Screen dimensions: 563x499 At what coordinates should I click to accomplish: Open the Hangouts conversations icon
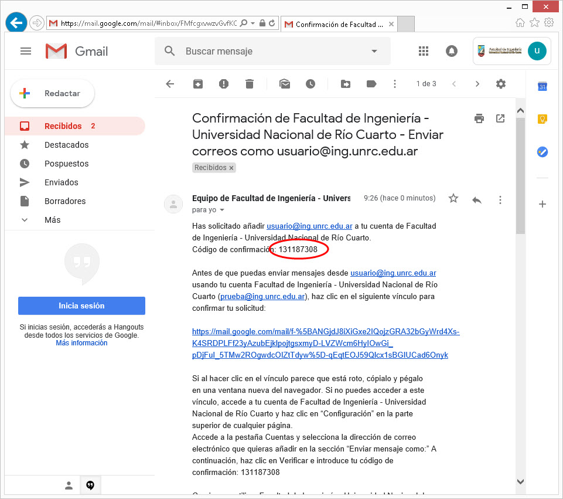tap(90, 486)
